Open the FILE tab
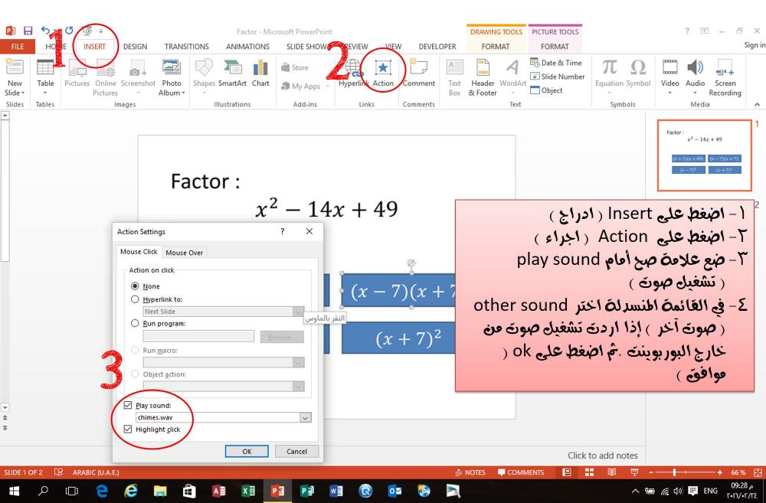 (18, 47)
